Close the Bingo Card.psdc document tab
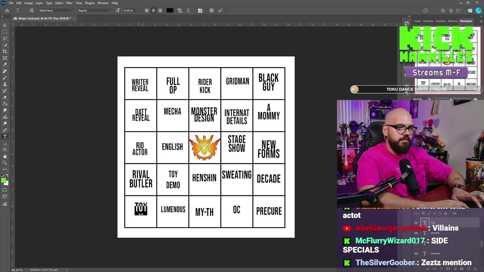Viewport: 484px width, 272px height. [x=74, y=18]
